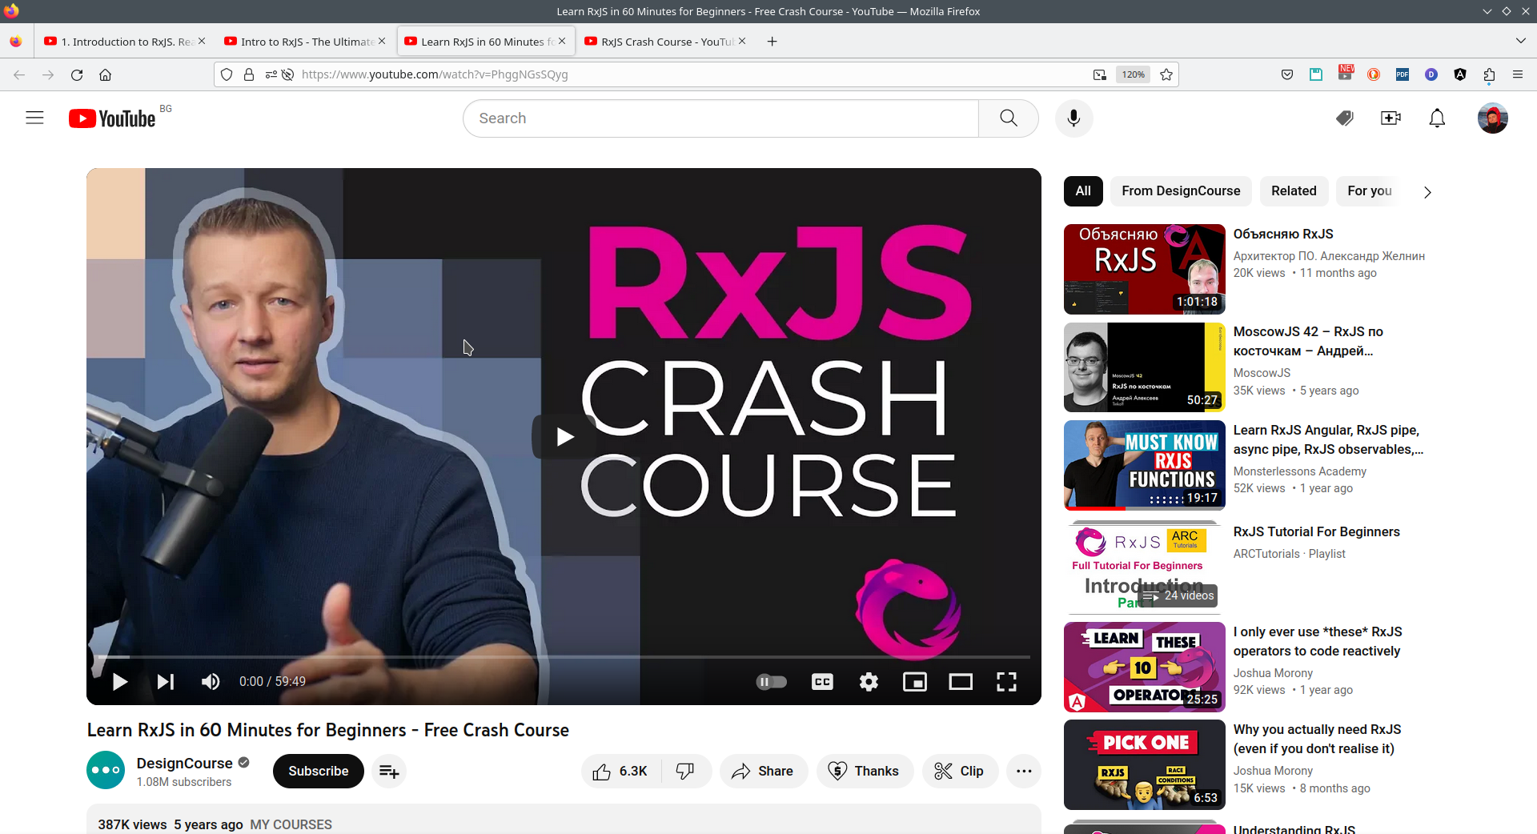Open MY COURSES link in description

[x=291, y=824]
